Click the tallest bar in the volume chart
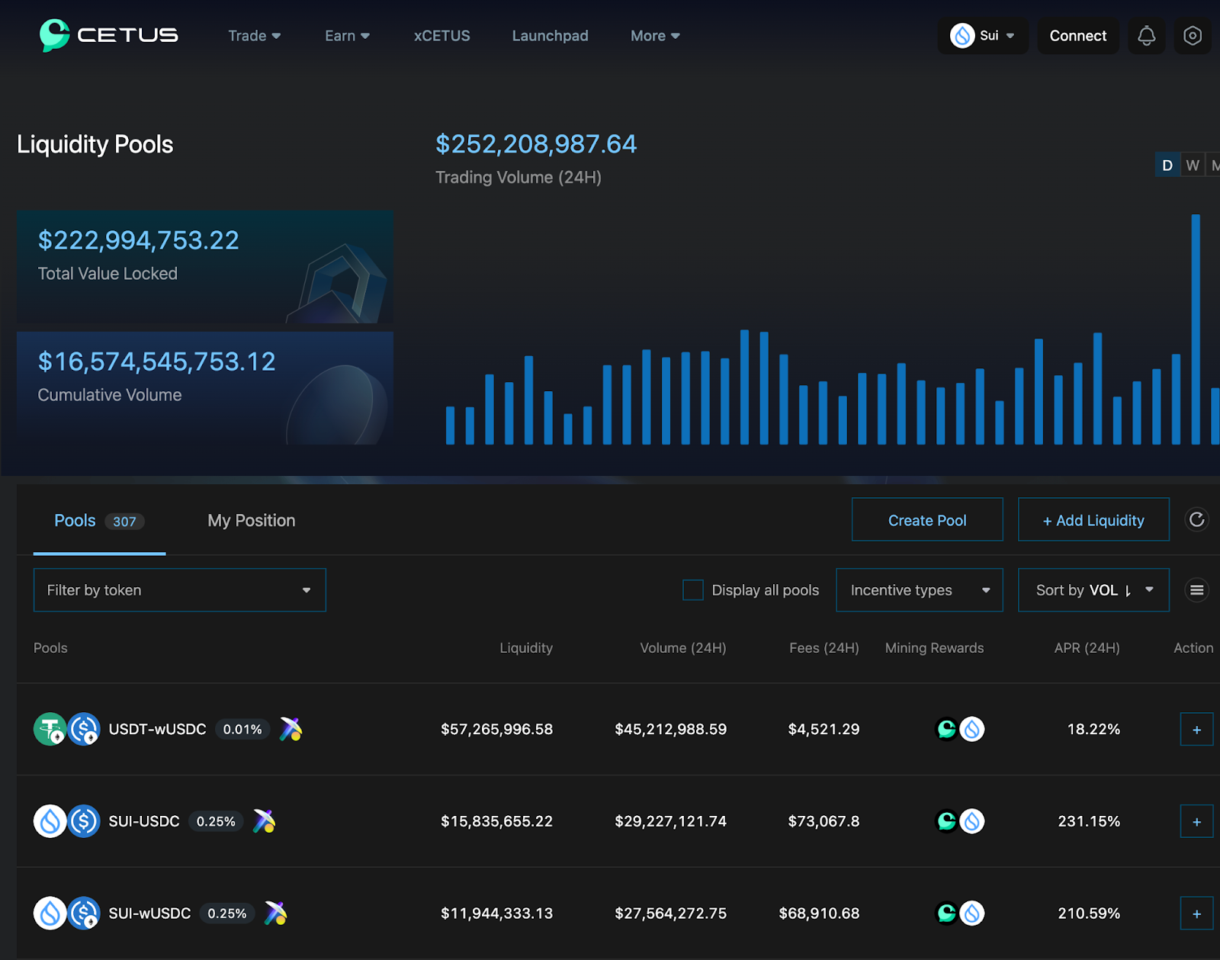Screen dimensions: 1220x960 [x=1196, y=329]
